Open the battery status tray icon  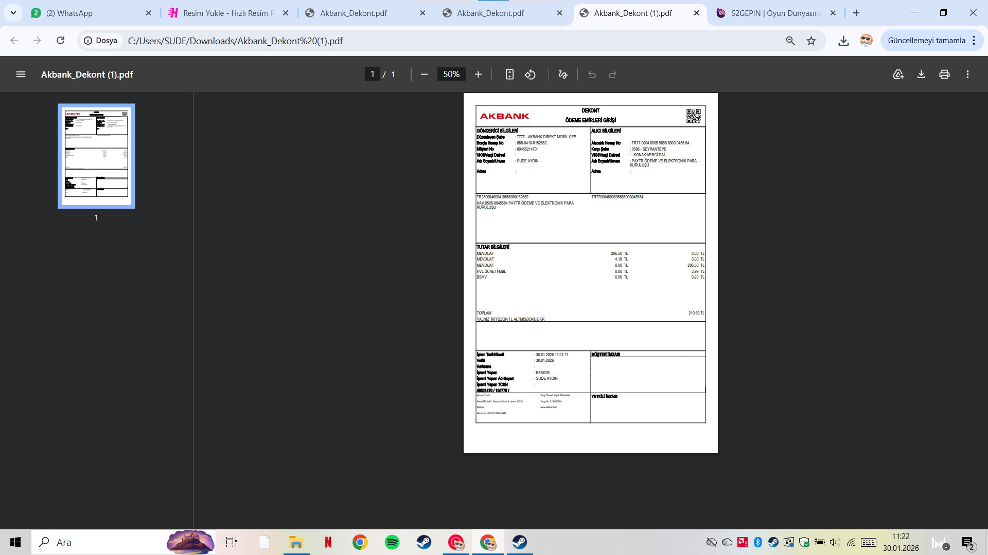pyautogui.click(x=820, y=542)
